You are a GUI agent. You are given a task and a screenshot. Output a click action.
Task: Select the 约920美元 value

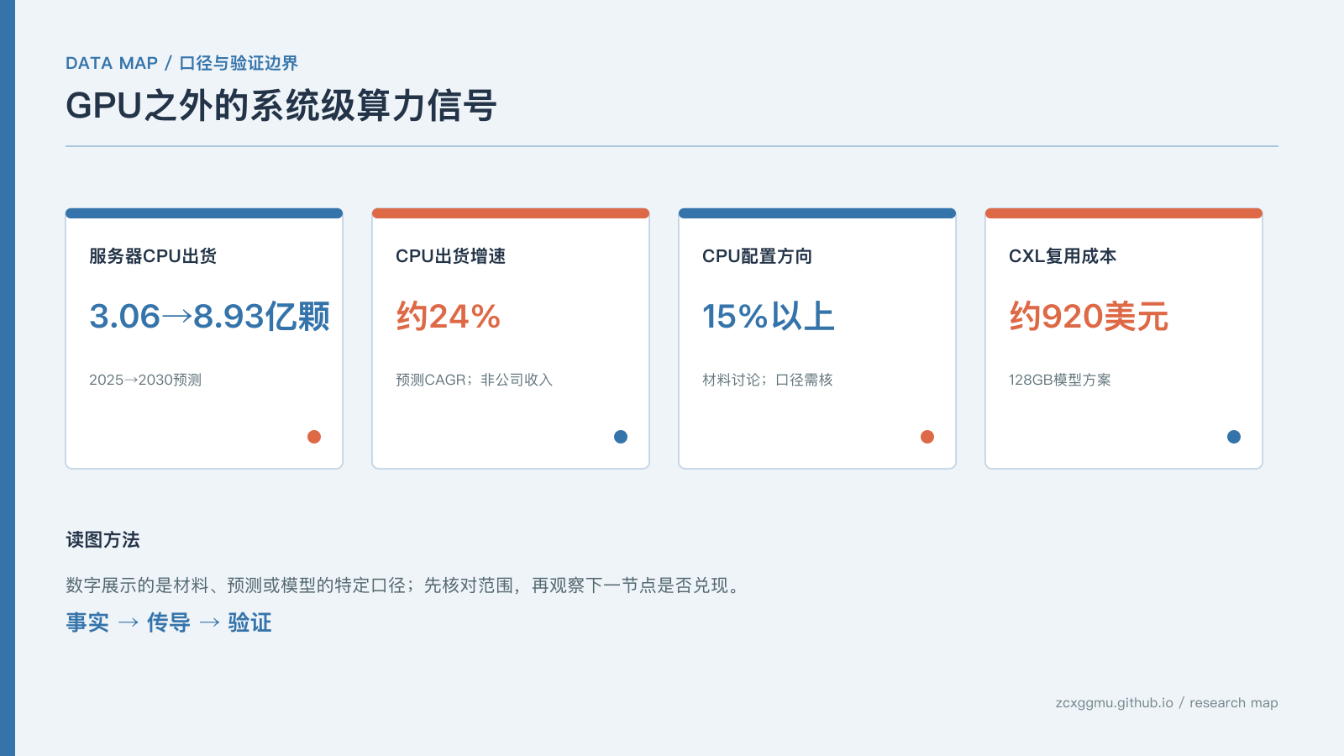[1089, 317]
